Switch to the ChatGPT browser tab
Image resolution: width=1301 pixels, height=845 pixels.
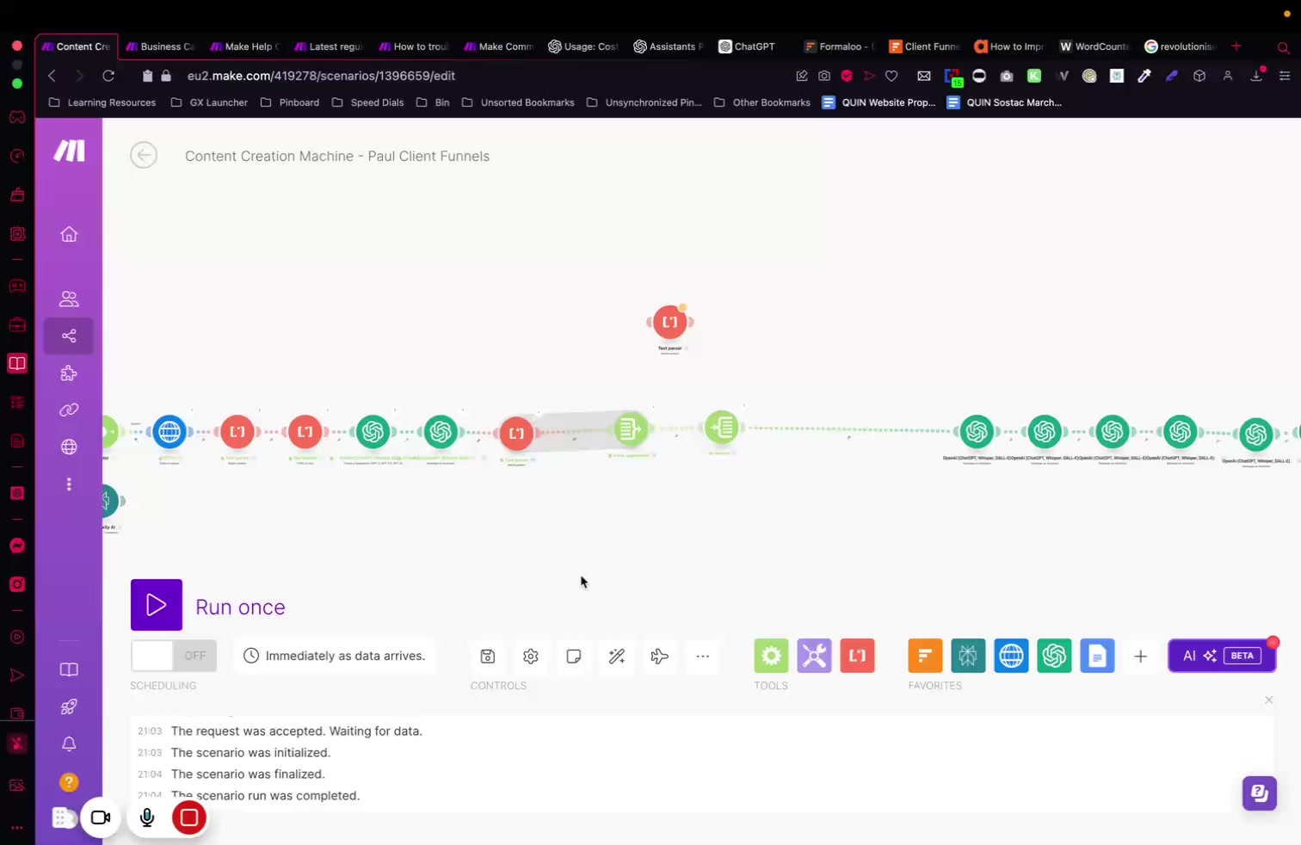(747, 46)
